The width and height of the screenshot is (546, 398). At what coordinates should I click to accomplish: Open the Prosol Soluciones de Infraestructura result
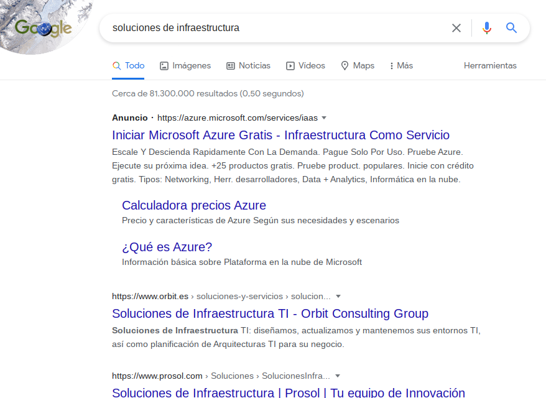[289, 392]
